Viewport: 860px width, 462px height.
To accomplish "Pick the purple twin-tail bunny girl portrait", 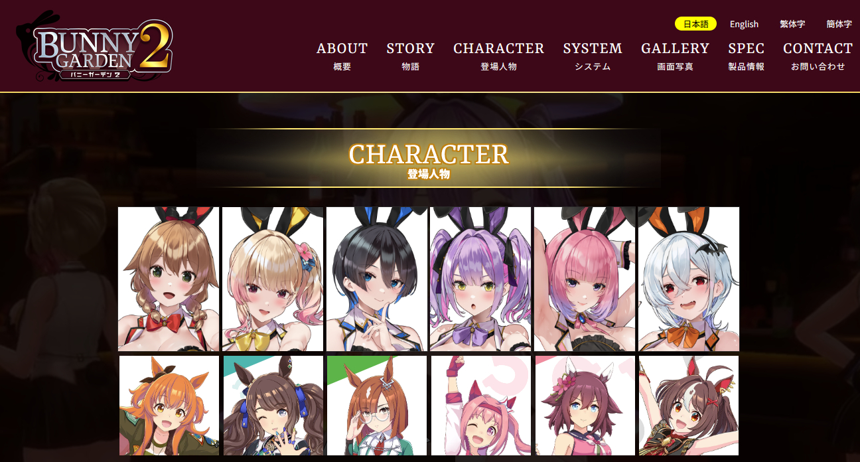I will pos(480,279).
